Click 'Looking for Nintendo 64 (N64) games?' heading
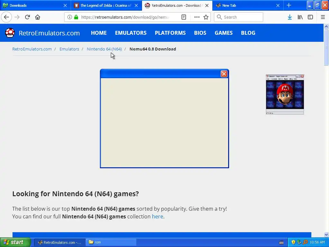329x247 pixels. pyautogui.click(x=76, y=194)
